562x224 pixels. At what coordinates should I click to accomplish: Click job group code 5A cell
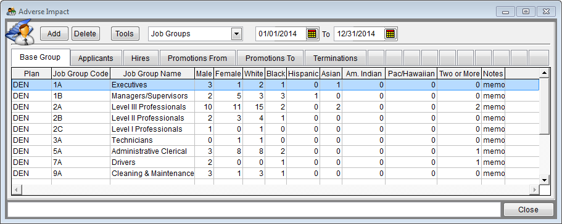coord(81,151)
